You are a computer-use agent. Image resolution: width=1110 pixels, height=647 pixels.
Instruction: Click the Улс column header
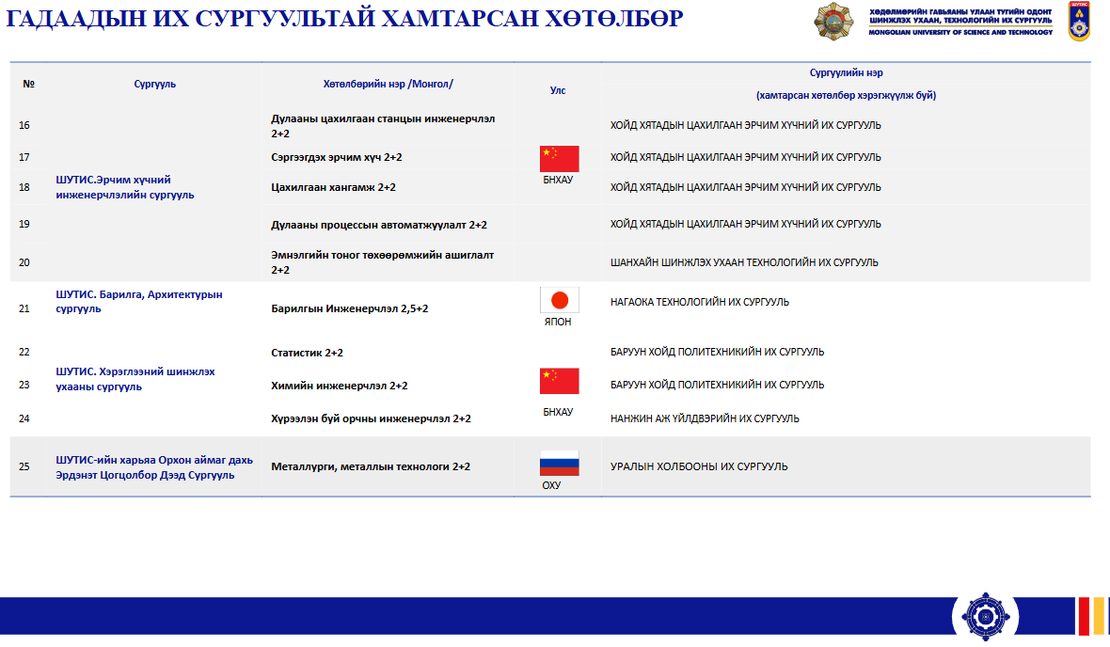pyautogui.click(x=558, y=90)
